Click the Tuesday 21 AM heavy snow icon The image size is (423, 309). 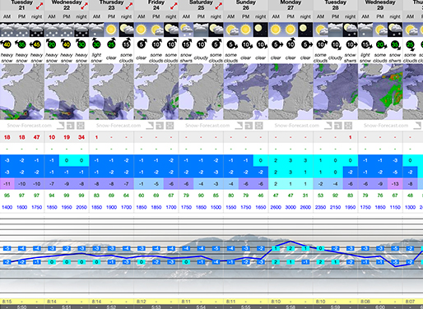pyautogui.click(x=7, y=30)
